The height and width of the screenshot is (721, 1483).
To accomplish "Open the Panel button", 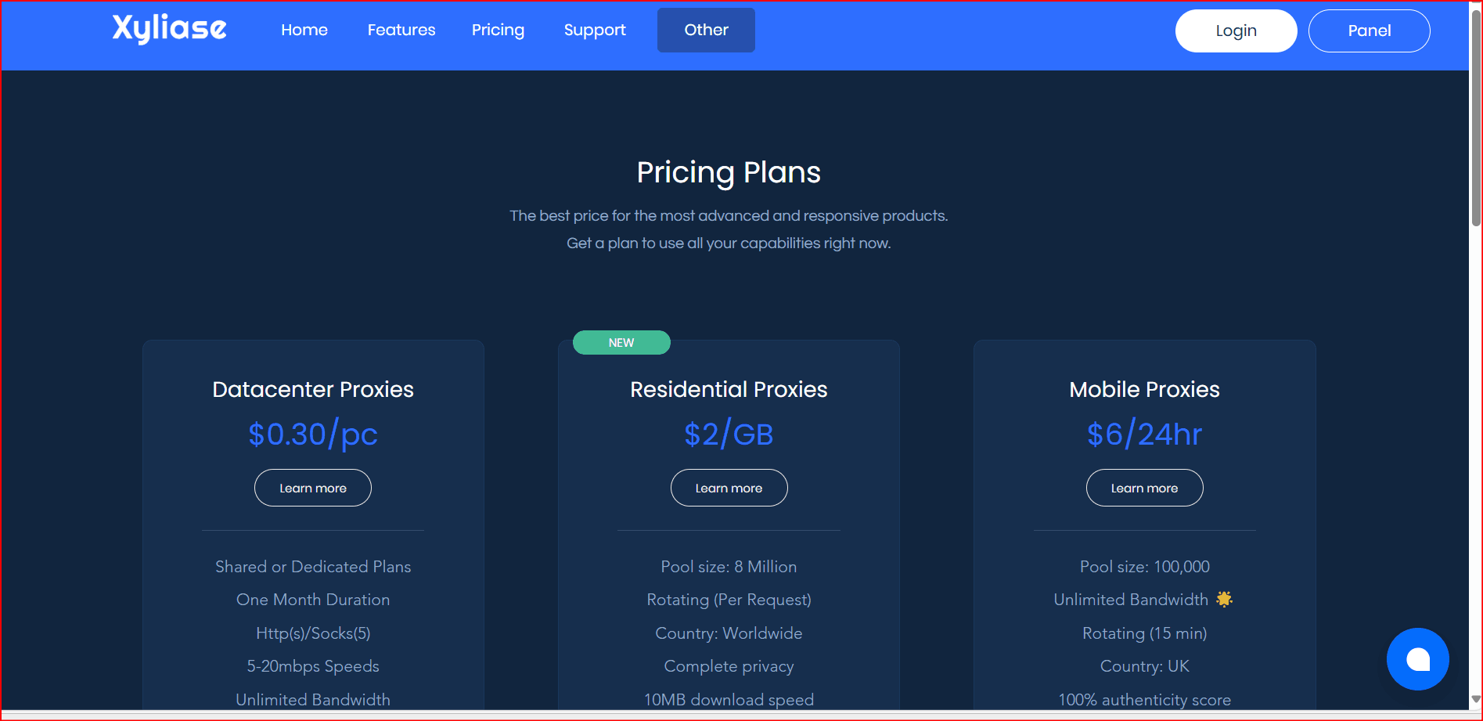I will click(x=1369, y=31).
